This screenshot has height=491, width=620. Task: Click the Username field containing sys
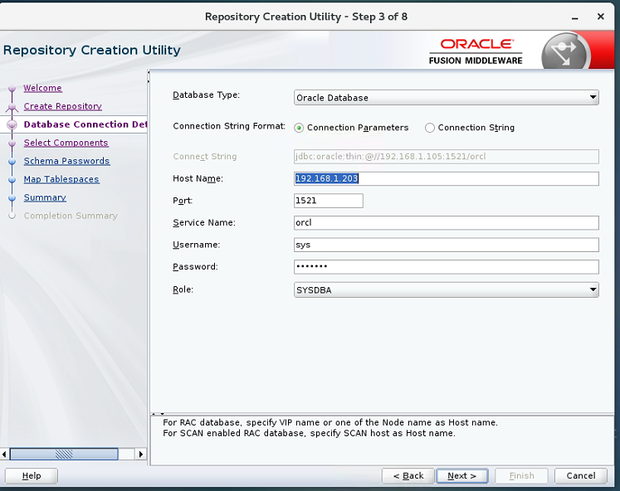point(446,245)
